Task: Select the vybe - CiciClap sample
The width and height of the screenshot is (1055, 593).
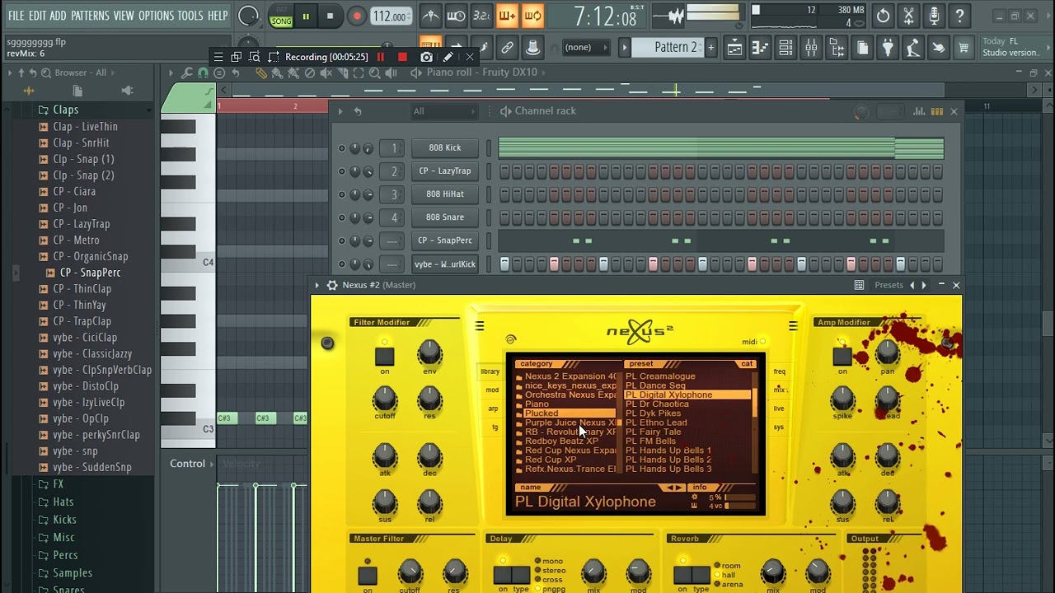Action: [x=85, y=338]
